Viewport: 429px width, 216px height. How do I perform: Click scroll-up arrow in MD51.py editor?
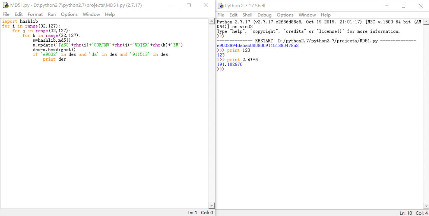coord(212,21)
